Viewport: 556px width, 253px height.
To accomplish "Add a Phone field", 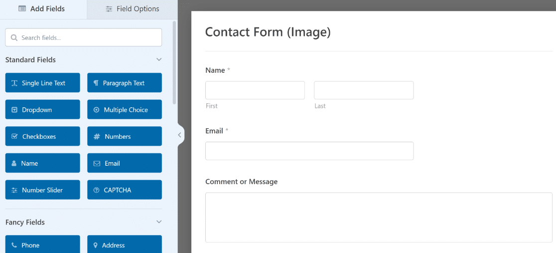I will click(42, 245).
